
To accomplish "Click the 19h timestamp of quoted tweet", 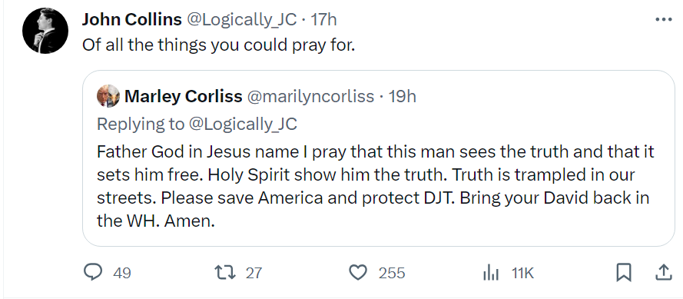I will [402, 96].
